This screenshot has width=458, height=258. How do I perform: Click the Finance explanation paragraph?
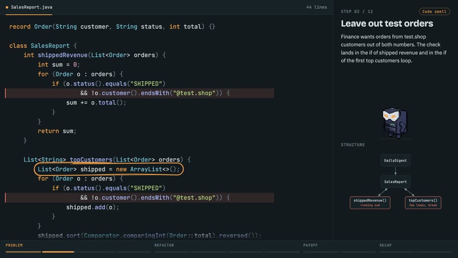pos(394,49)
